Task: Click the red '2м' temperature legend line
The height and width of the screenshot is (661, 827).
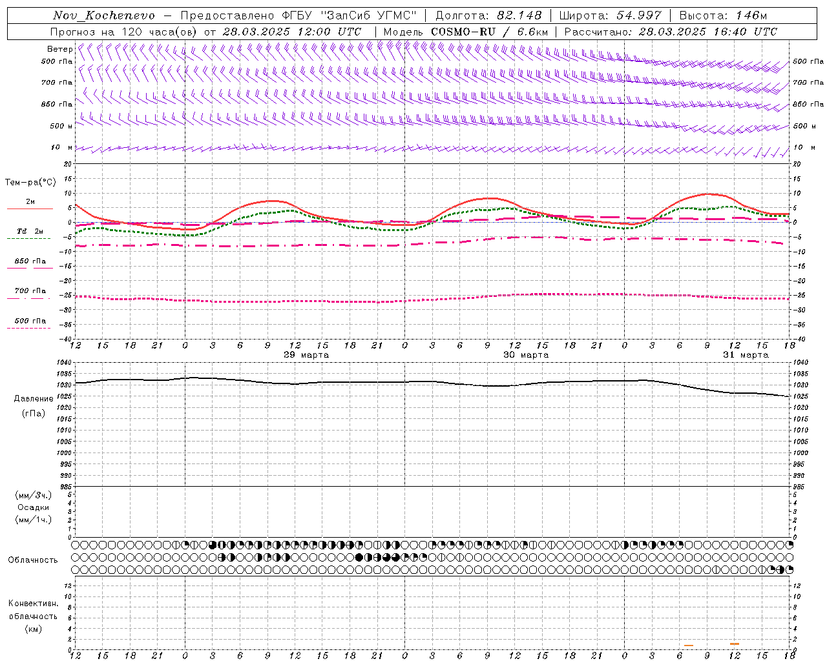Action: [x=30, y=208]
